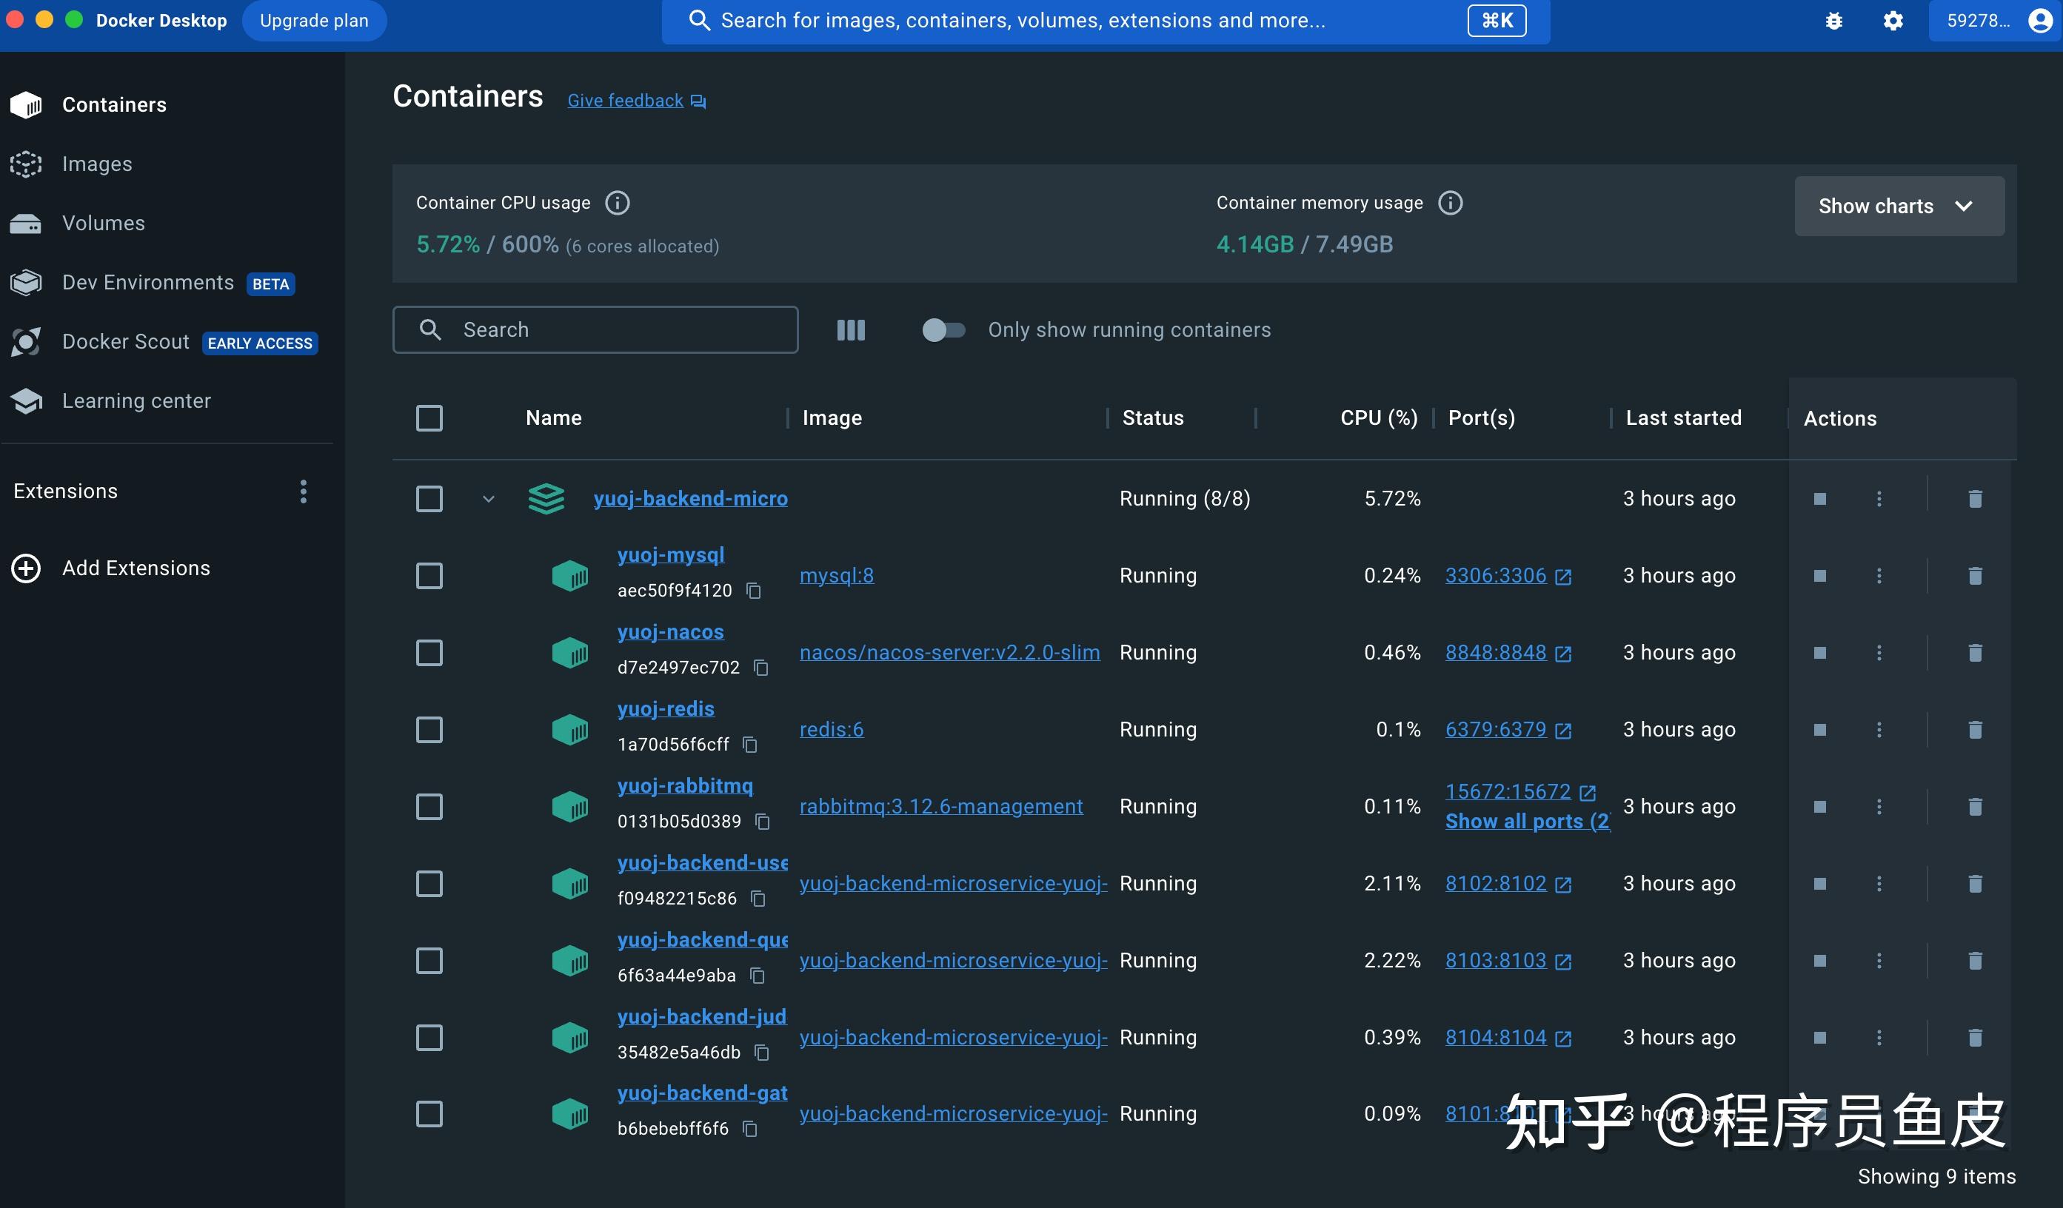Open more actions for yuoj-backend-micro stack
Image resolution: width=2063 pixels, height=1208 pixels.
coord(1879,499)
